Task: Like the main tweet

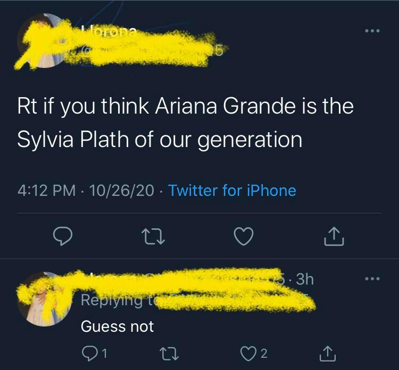Action: pos(244,236)
